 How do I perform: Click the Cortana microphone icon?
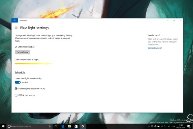point(50,126)
